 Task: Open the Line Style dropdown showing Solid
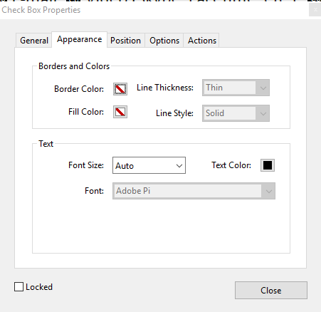[x=236, y=113]
